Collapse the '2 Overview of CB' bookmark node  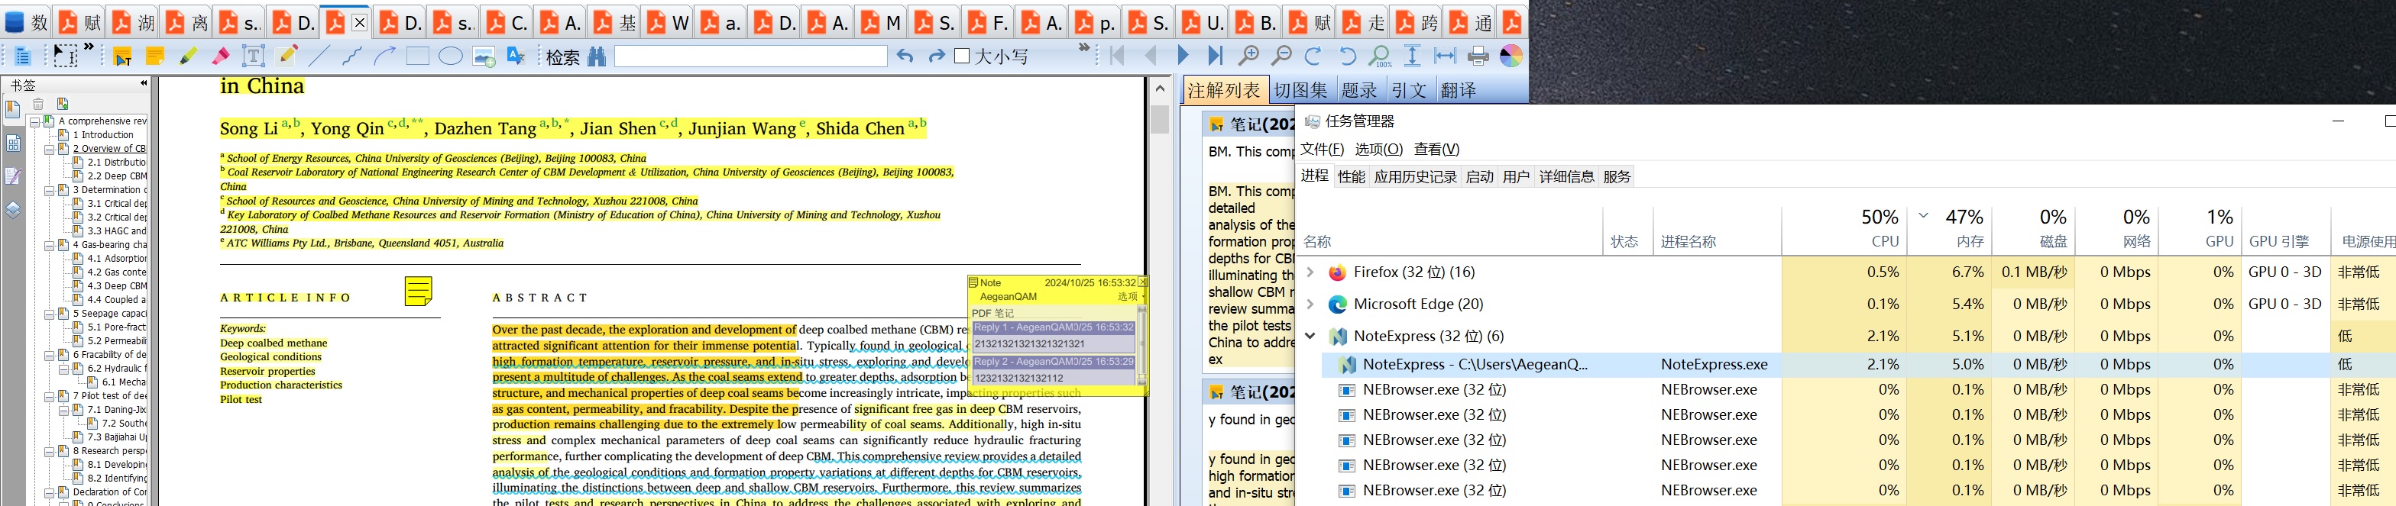(50, 149)
